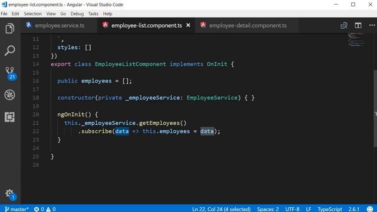Click the implements keyword on line 14
Screen dimensions: 377x212
[186, 64]
